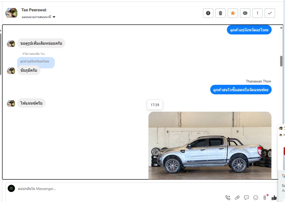Click the 17:39 timestamp tooltip
The image size is (285, 202).
pyautogui.click(x=155, y=105)
